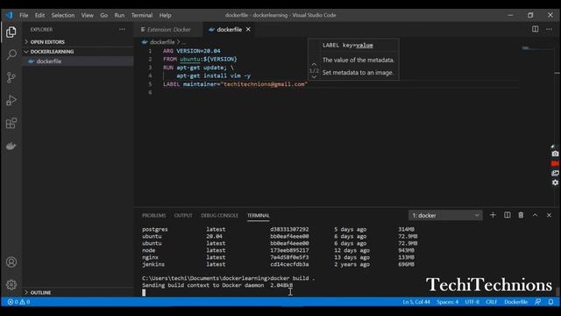Show errors and warnings in status bar

pyautogui.click(x=18, y=302)
